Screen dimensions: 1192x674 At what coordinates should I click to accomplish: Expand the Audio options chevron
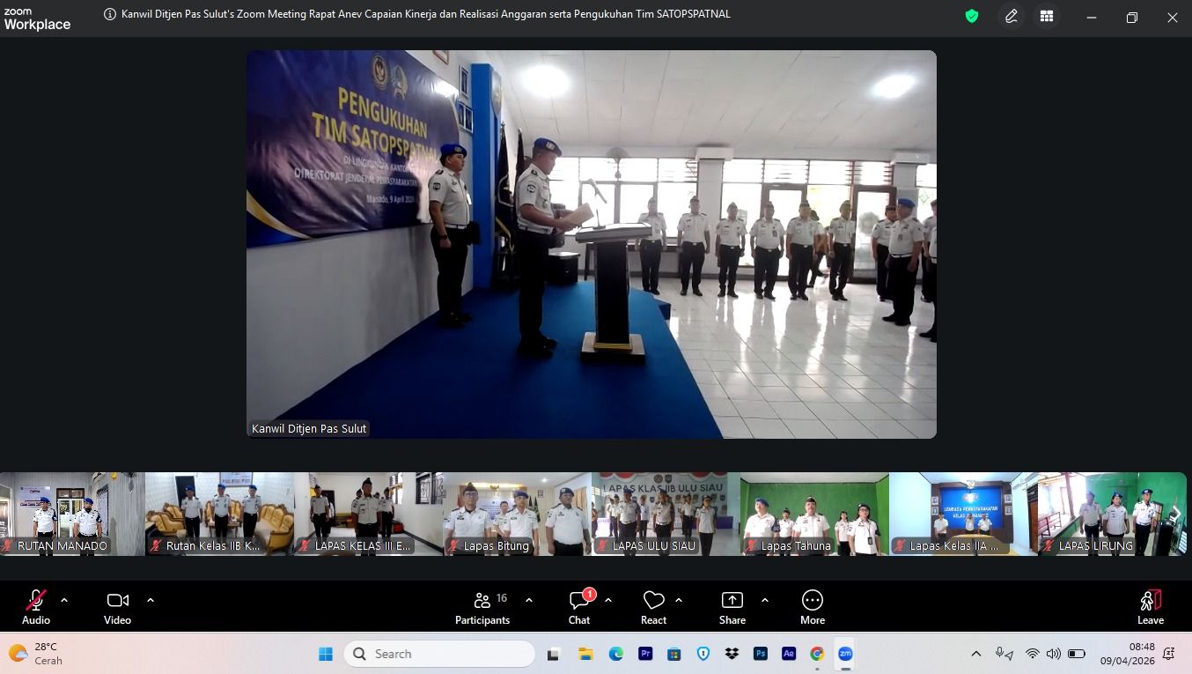coord(64,600)
